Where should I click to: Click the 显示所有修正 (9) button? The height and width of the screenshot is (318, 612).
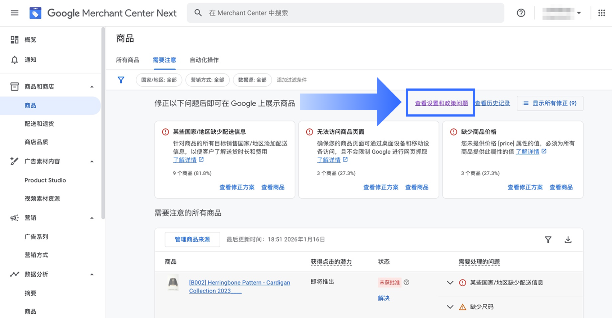(x=550, y=103)
